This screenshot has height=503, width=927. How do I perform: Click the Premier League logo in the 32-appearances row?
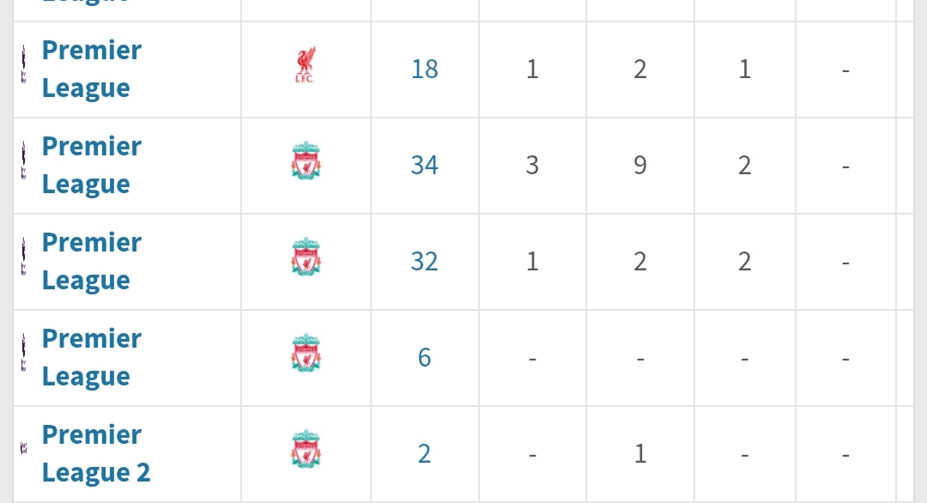pos(24,260)
